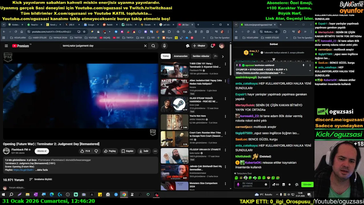Open options for You're Not Here video
The height and width of the screenshot is (205, 364).
click(x=226, y=116)
